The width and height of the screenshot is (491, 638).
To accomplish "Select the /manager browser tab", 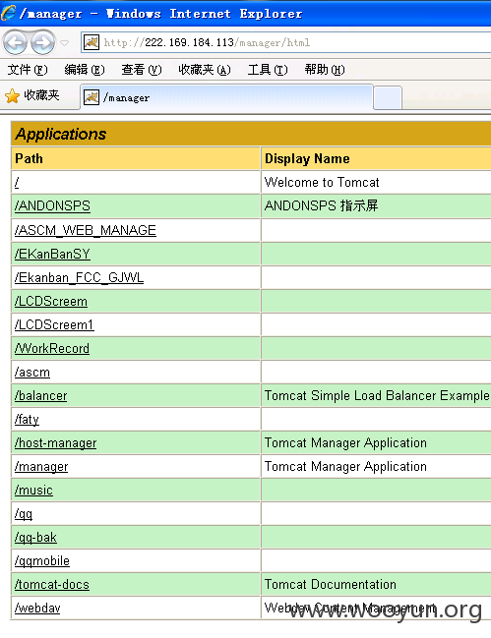I will (x=226, y=97).
